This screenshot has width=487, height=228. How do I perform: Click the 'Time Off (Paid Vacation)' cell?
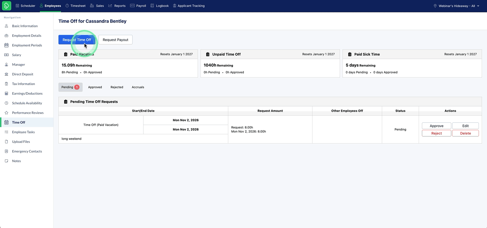coord(101,125)
